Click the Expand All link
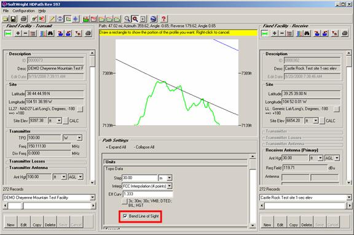 116,147
